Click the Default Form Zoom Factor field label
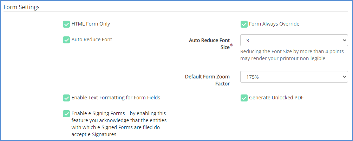 [207, 80]
